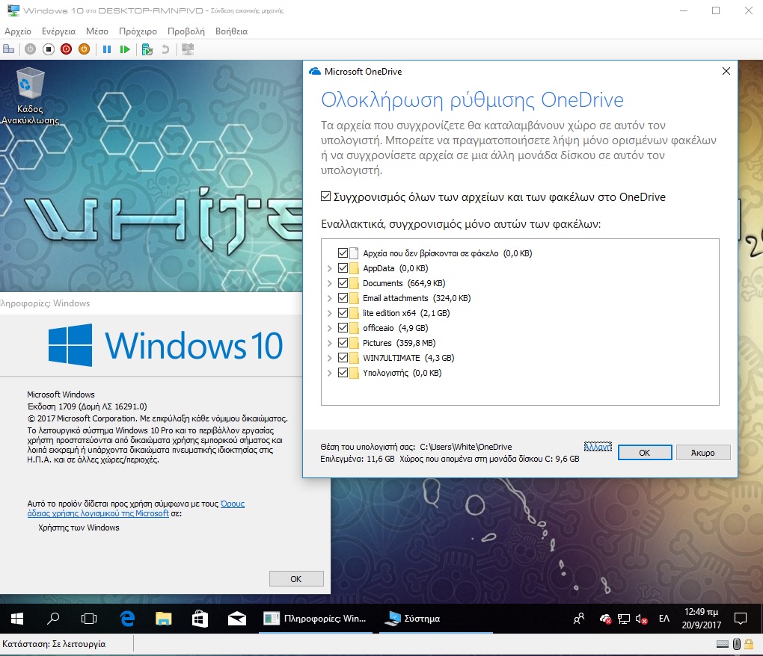Launch Microsoft Edge from the taskbar
This screenshot has height=656, width=763.
click(127, 619)
